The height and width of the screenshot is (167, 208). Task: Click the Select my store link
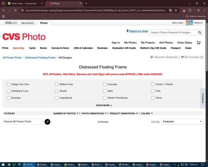point(139,31)
